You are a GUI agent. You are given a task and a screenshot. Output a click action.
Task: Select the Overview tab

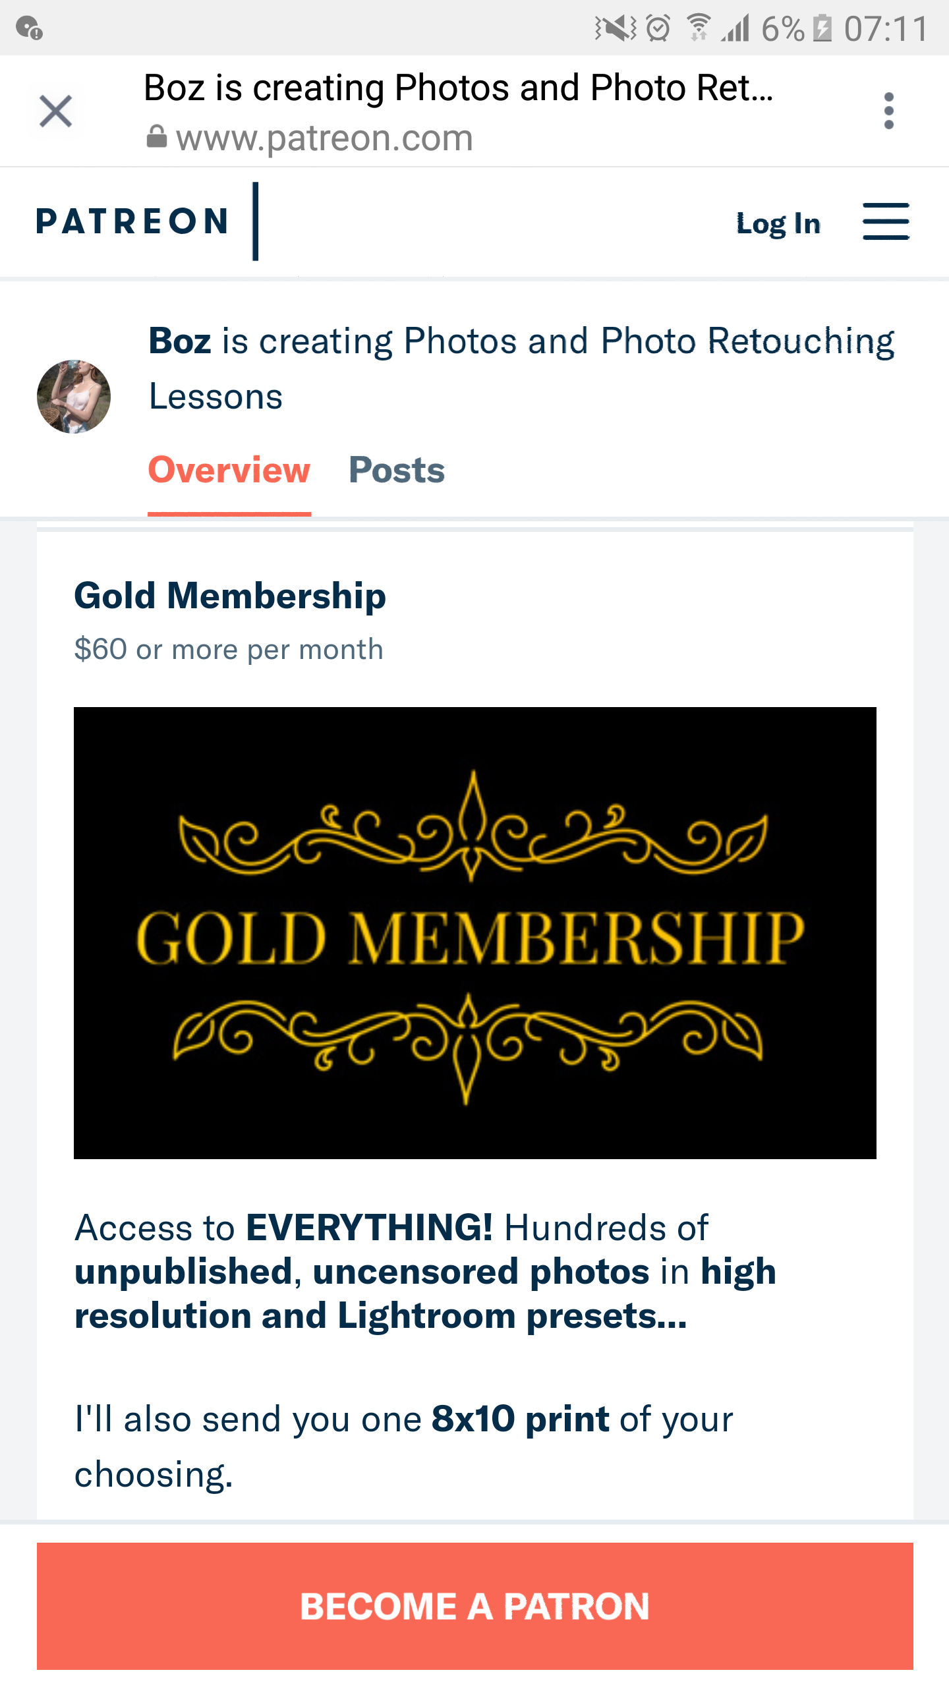pyautogui.click(x=229, y=471)
